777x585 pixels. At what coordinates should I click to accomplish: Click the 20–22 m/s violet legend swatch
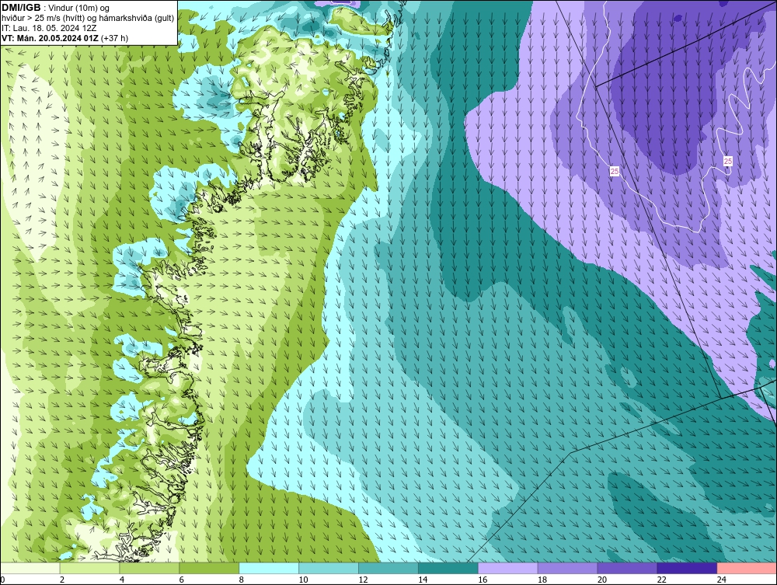[x=627, y=568]
